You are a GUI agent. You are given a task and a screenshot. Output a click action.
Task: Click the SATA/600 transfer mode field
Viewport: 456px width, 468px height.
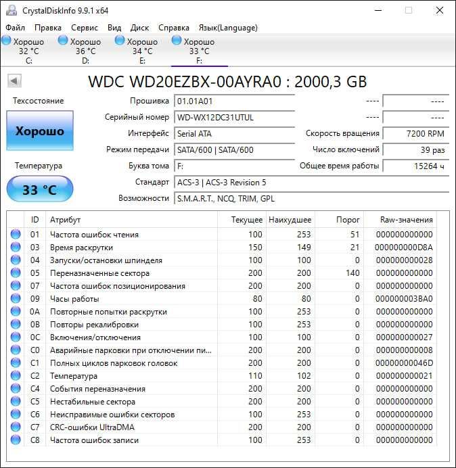point(234,149)
